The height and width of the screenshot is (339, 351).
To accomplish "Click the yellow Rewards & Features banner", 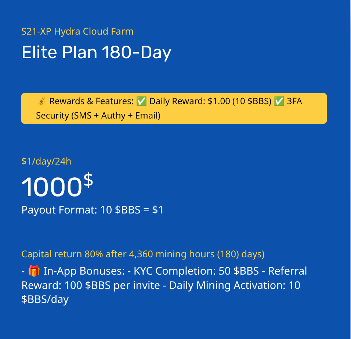I will point(174,108).
